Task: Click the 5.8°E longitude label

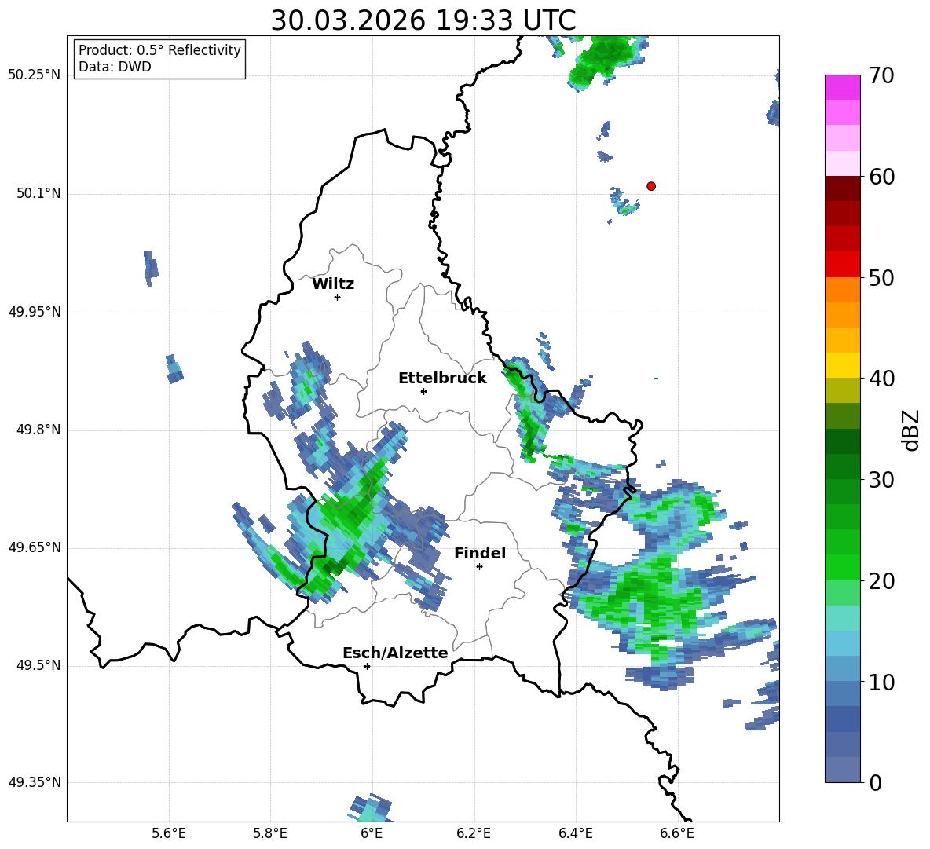Action: point(270,833)
